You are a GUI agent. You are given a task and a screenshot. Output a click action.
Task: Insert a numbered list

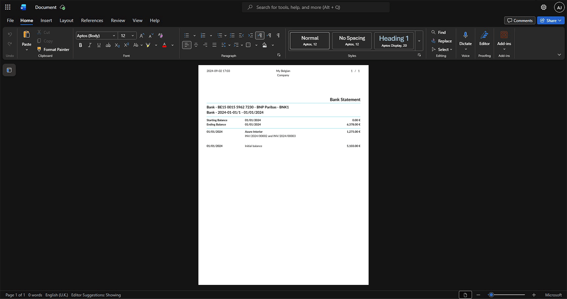point(203,36)
